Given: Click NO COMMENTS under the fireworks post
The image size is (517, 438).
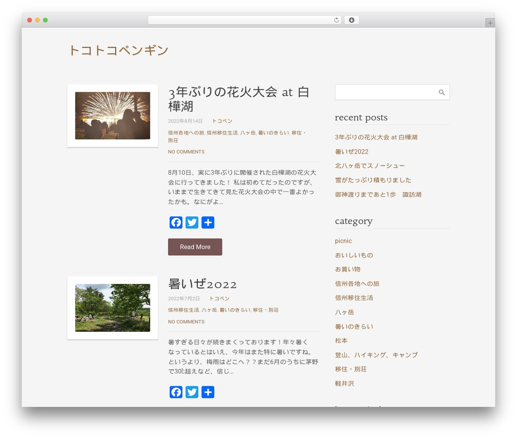Looking at the screenshot, I should point(186,152).
